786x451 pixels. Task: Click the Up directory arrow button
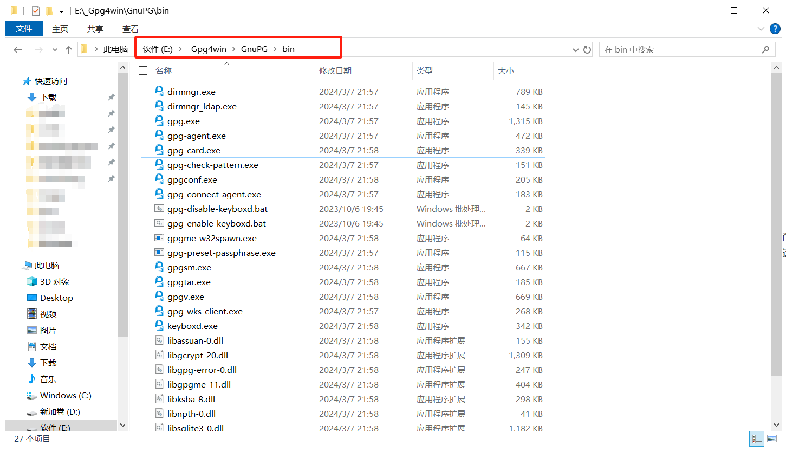[69, 50]
